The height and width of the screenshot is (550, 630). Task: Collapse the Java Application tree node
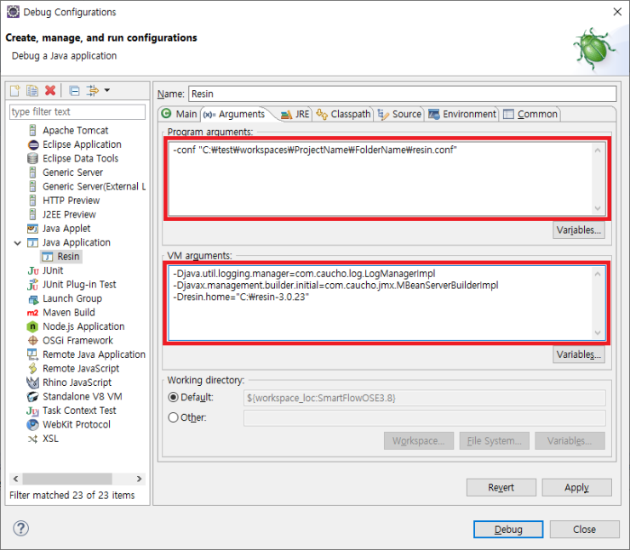17,243
